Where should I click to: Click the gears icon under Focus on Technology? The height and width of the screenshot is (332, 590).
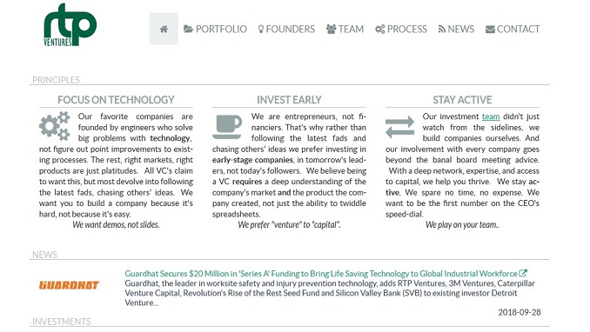click(55, 126)
